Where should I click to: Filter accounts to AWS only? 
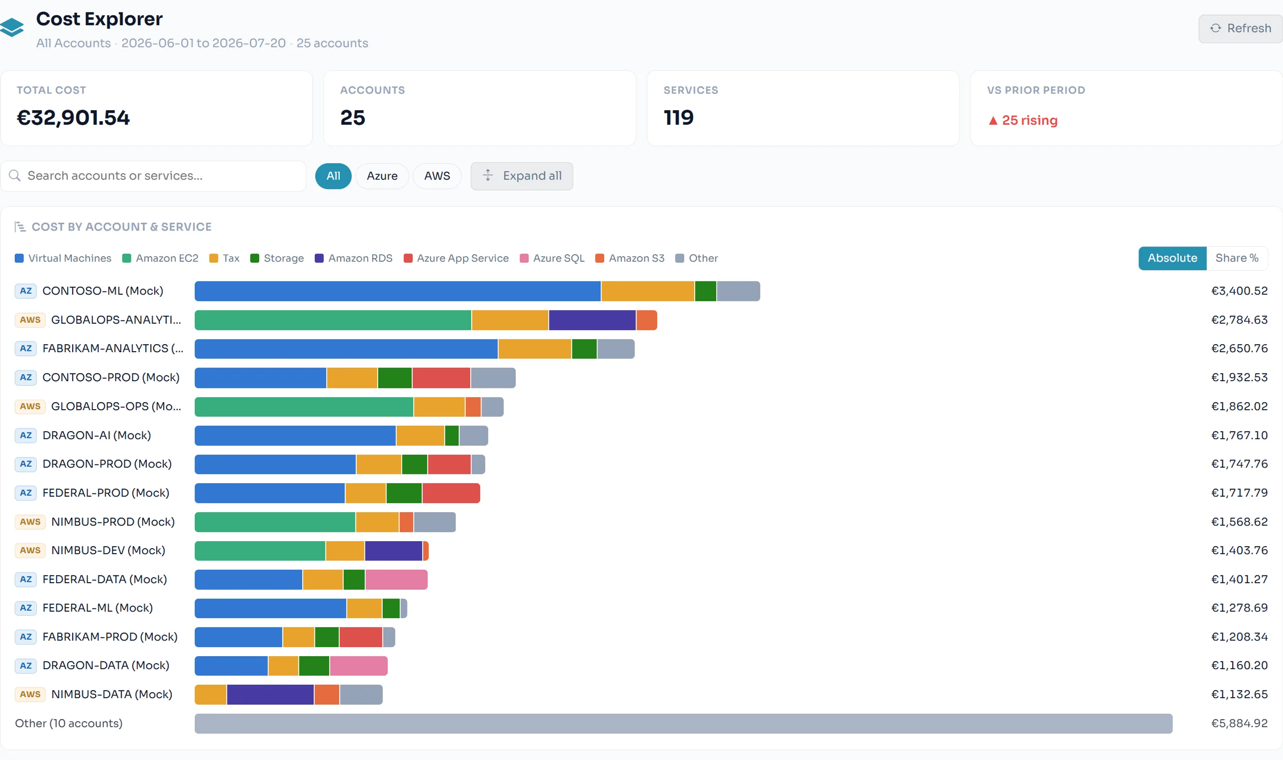pos(437,176)
